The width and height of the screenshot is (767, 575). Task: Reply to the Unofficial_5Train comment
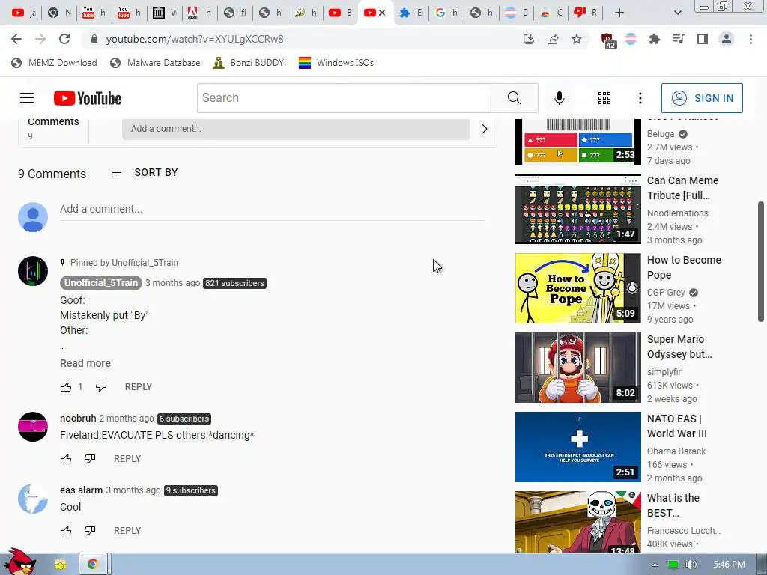139,387
